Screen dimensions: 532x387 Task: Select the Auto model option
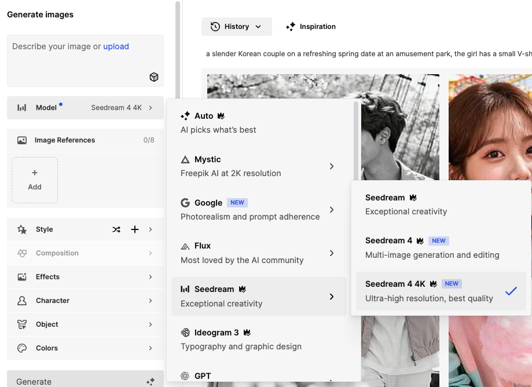[259, 123]
